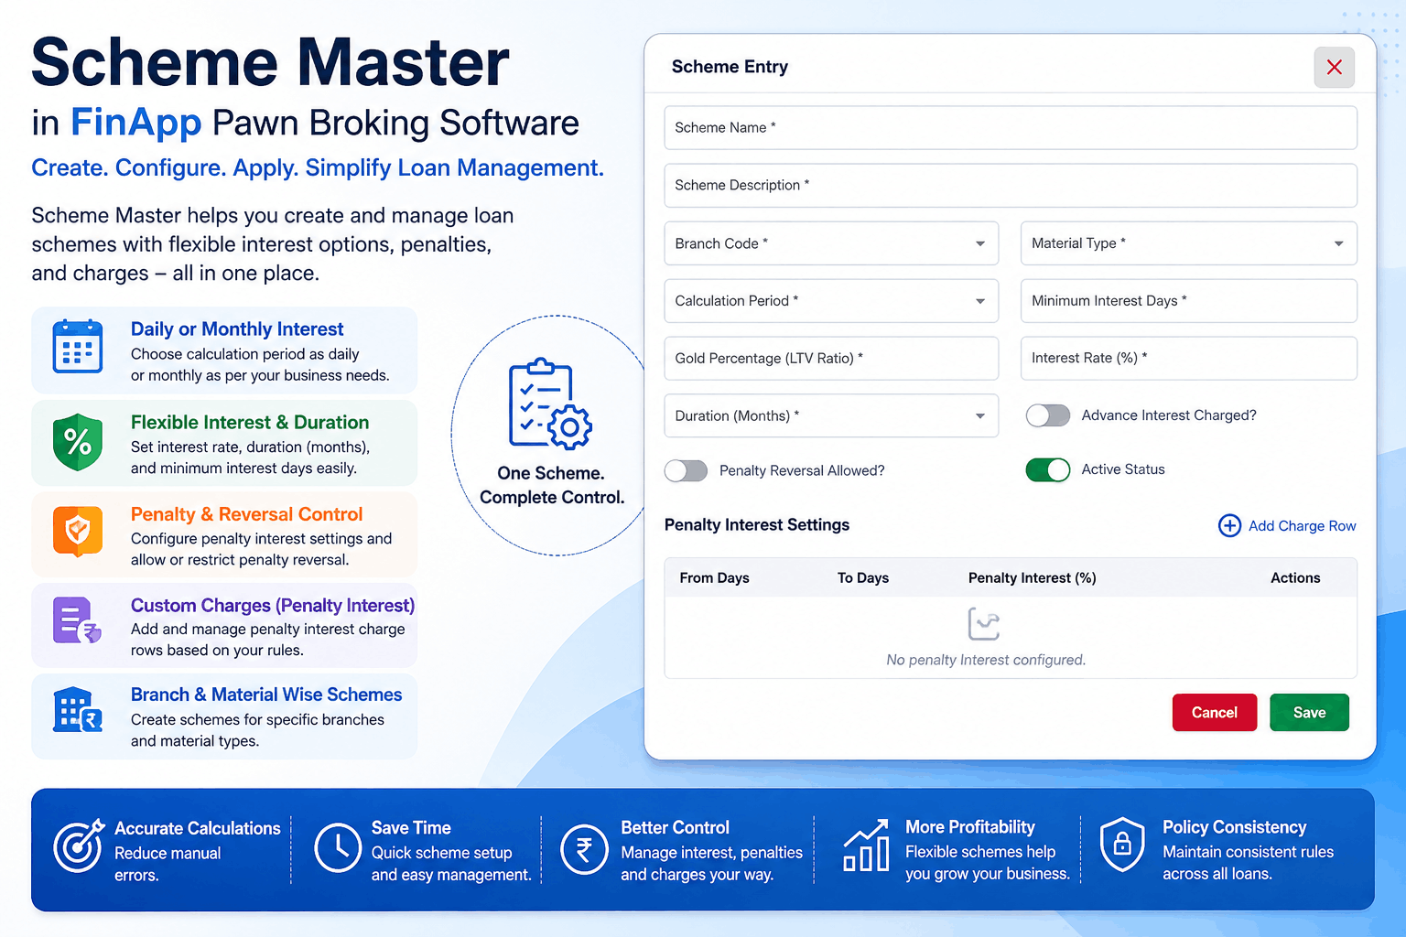Click the Daily or Monthly Interest heading
The image size is (1406, 937).
[x=237, y=329]
